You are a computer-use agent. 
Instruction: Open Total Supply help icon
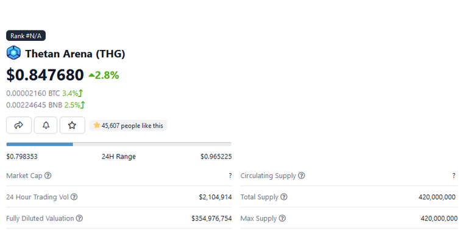[284, 197]
